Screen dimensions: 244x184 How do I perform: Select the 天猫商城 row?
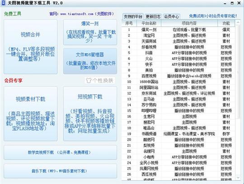tap(178, 41)
